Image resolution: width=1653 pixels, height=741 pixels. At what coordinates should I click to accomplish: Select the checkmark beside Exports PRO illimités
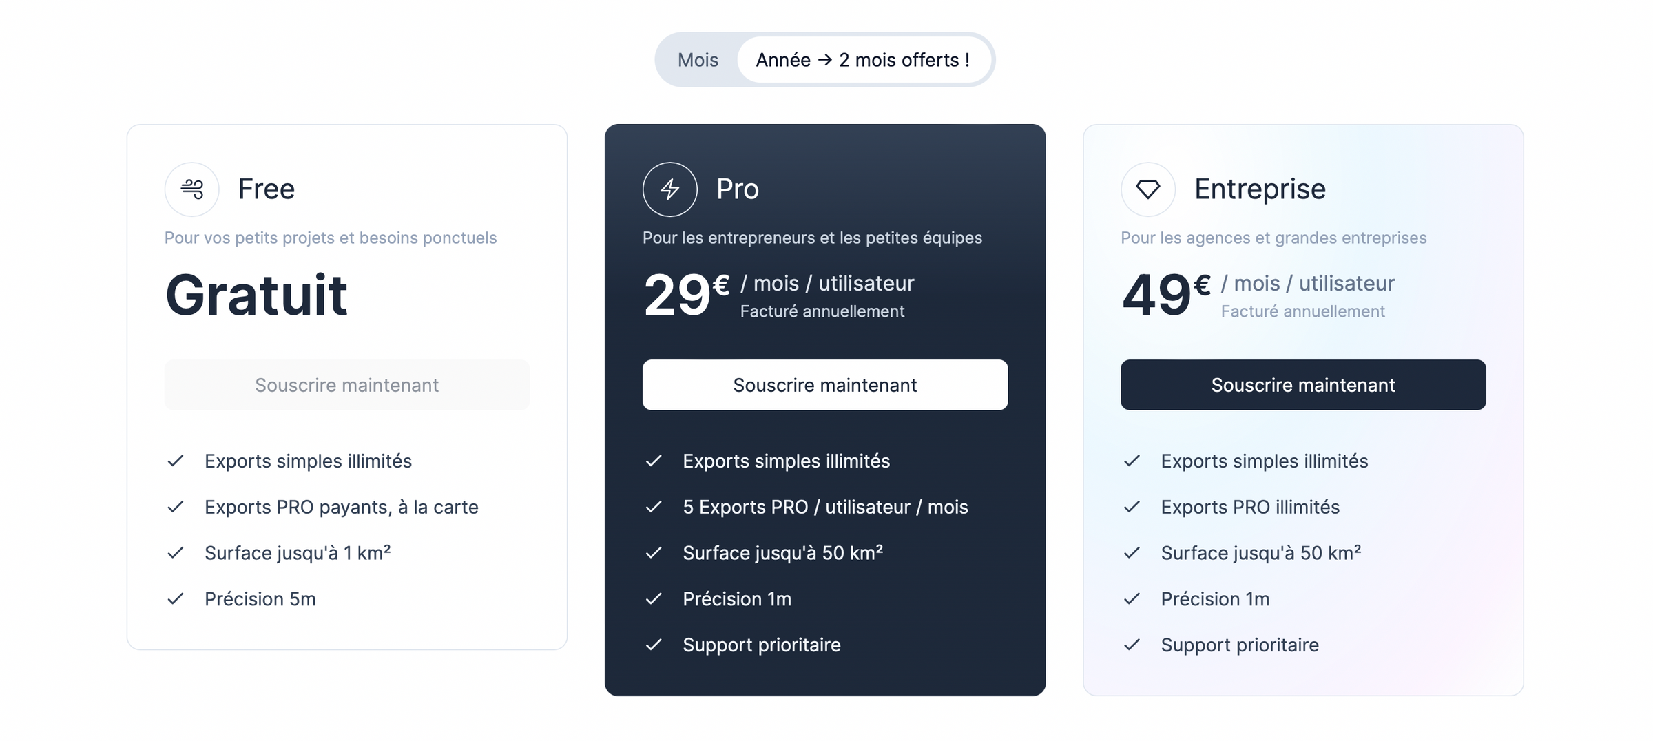(x=1132, y=508)
